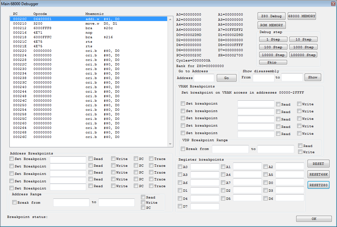
Task: Open the 68000 MEMORY viewer
Action: pos(302,16)
